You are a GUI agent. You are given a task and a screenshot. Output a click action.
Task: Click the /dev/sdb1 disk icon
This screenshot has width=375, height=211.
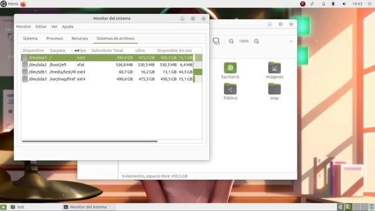pos(25,72)
